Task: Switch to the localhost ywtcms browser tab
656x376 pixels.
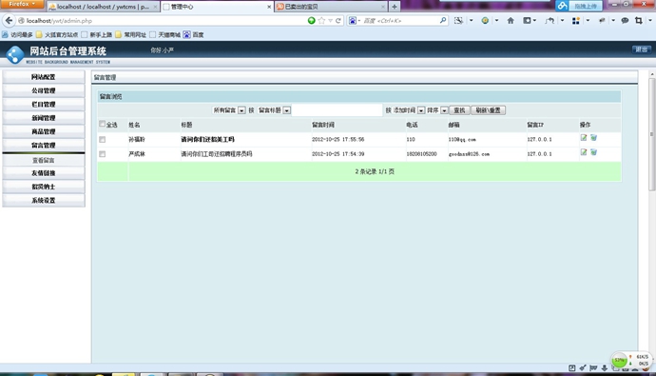Action: pyautogui.click(x=103, y=7)
